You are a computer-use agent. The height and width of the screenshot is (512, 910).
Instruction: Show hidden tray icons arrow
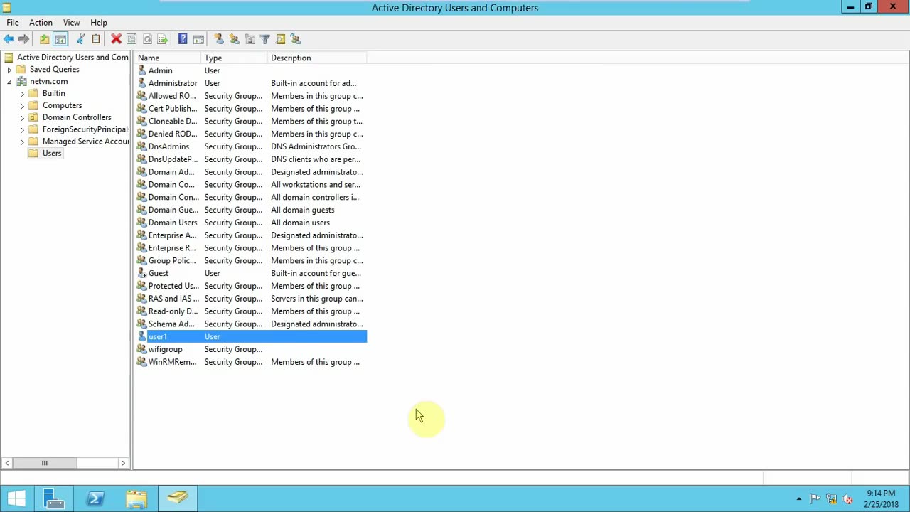point(799,499)
